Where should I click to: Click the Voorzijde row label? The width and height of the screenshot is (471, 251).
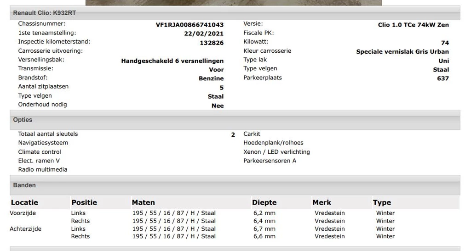[23, 213]
